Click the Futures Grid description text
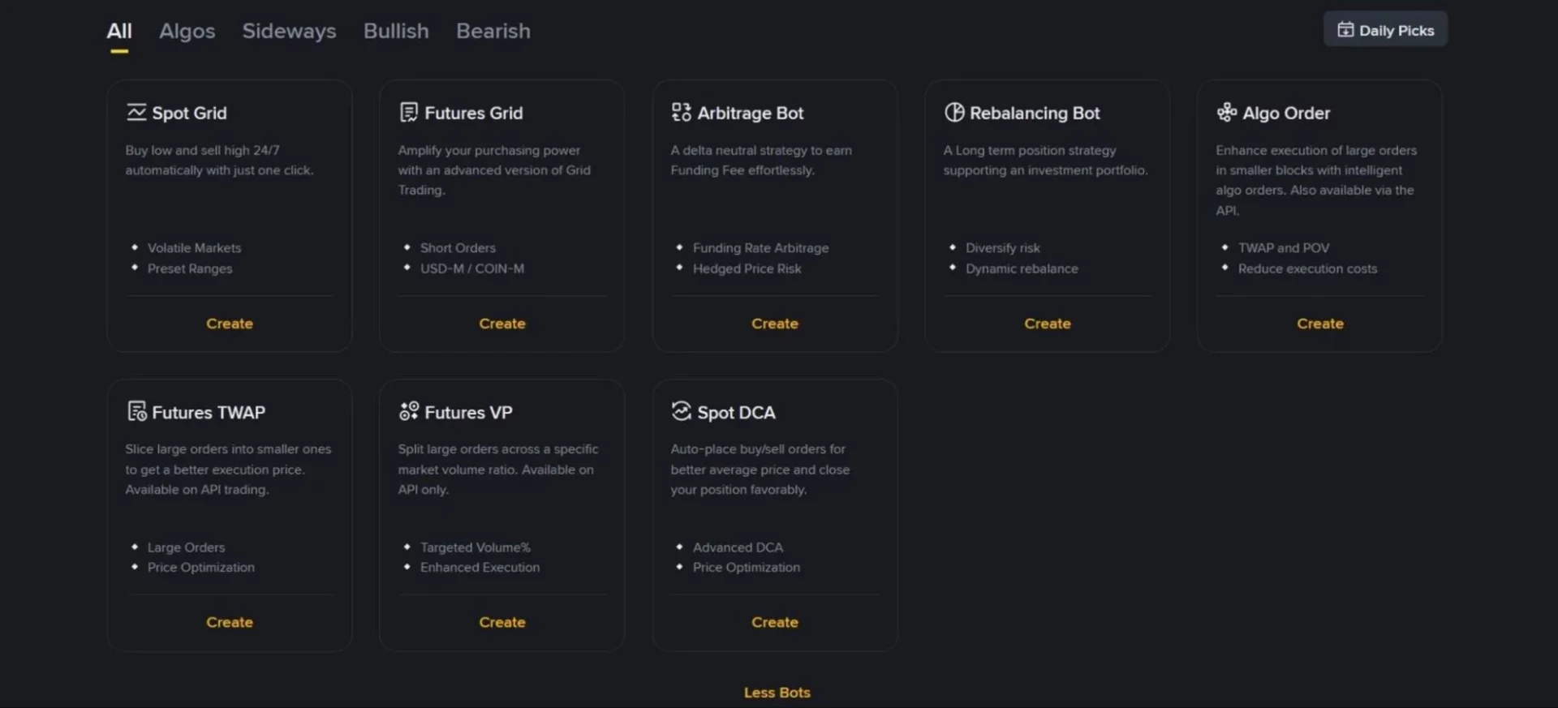1558x708 pixels. (494, 170)
